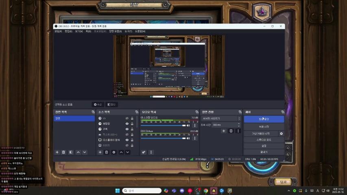Open the 도구 menu
The width and height of the screenshot is (347, 195).
tap(129, 31)
